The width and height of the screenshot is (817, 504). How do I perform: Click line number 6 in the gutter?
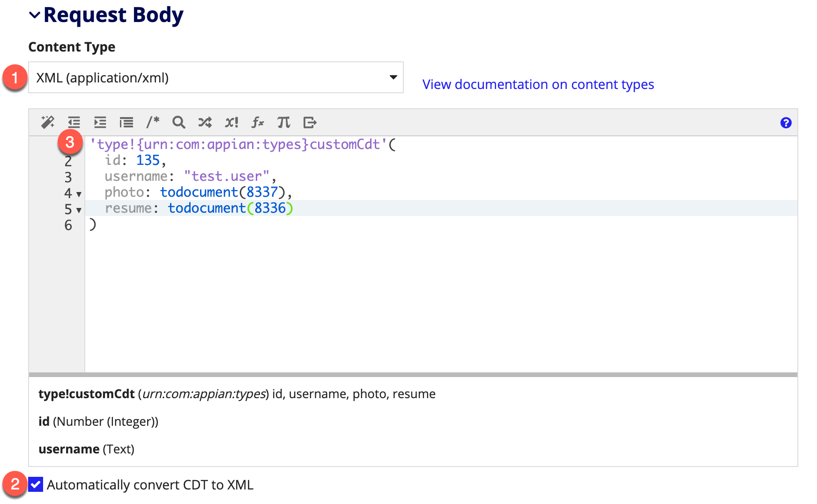[x=68, y=225]
